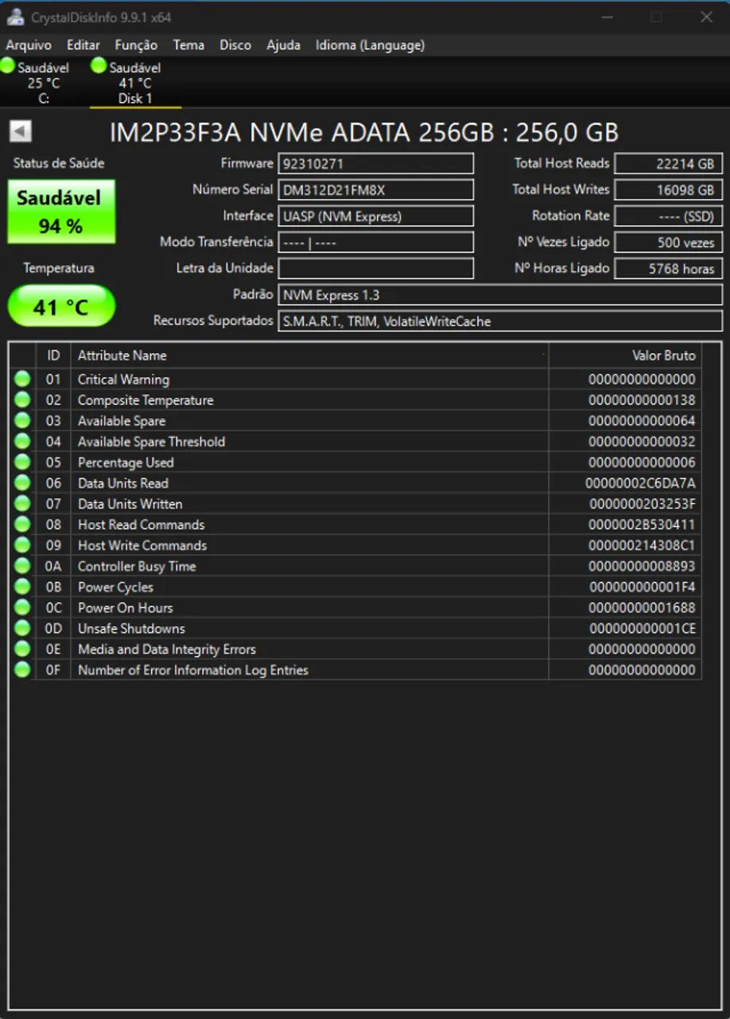
Task: Click Nº Horas Ligado value 5768 horas
Action: [x=668, y=268]
